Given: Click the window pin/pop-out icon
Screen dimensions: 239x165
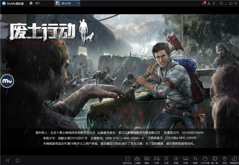Looking at the screenshot, I should tap(221, 3).
